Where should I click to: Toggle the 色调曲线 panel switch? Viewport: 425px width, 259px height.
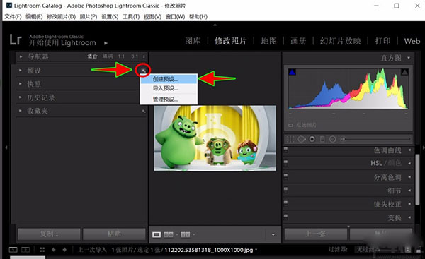tap(285, 150)
